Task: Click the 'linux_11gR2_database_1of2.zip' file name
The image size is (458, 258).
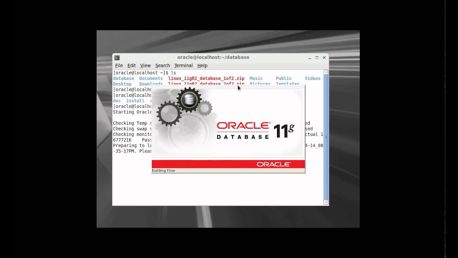Action: (206, 78)
